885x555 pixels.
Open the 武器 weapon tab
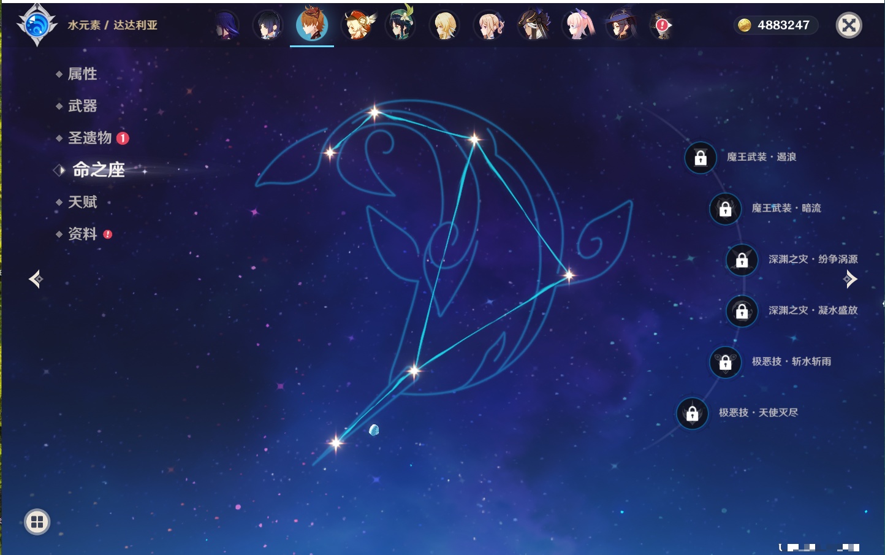click(x=82, y=106)
